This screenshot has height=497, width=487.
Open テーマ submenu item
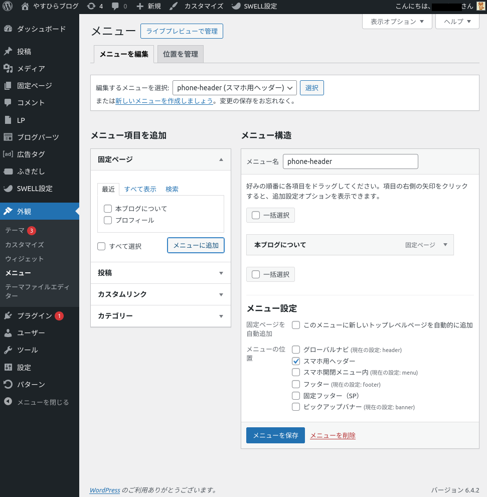tap(15, 230)
